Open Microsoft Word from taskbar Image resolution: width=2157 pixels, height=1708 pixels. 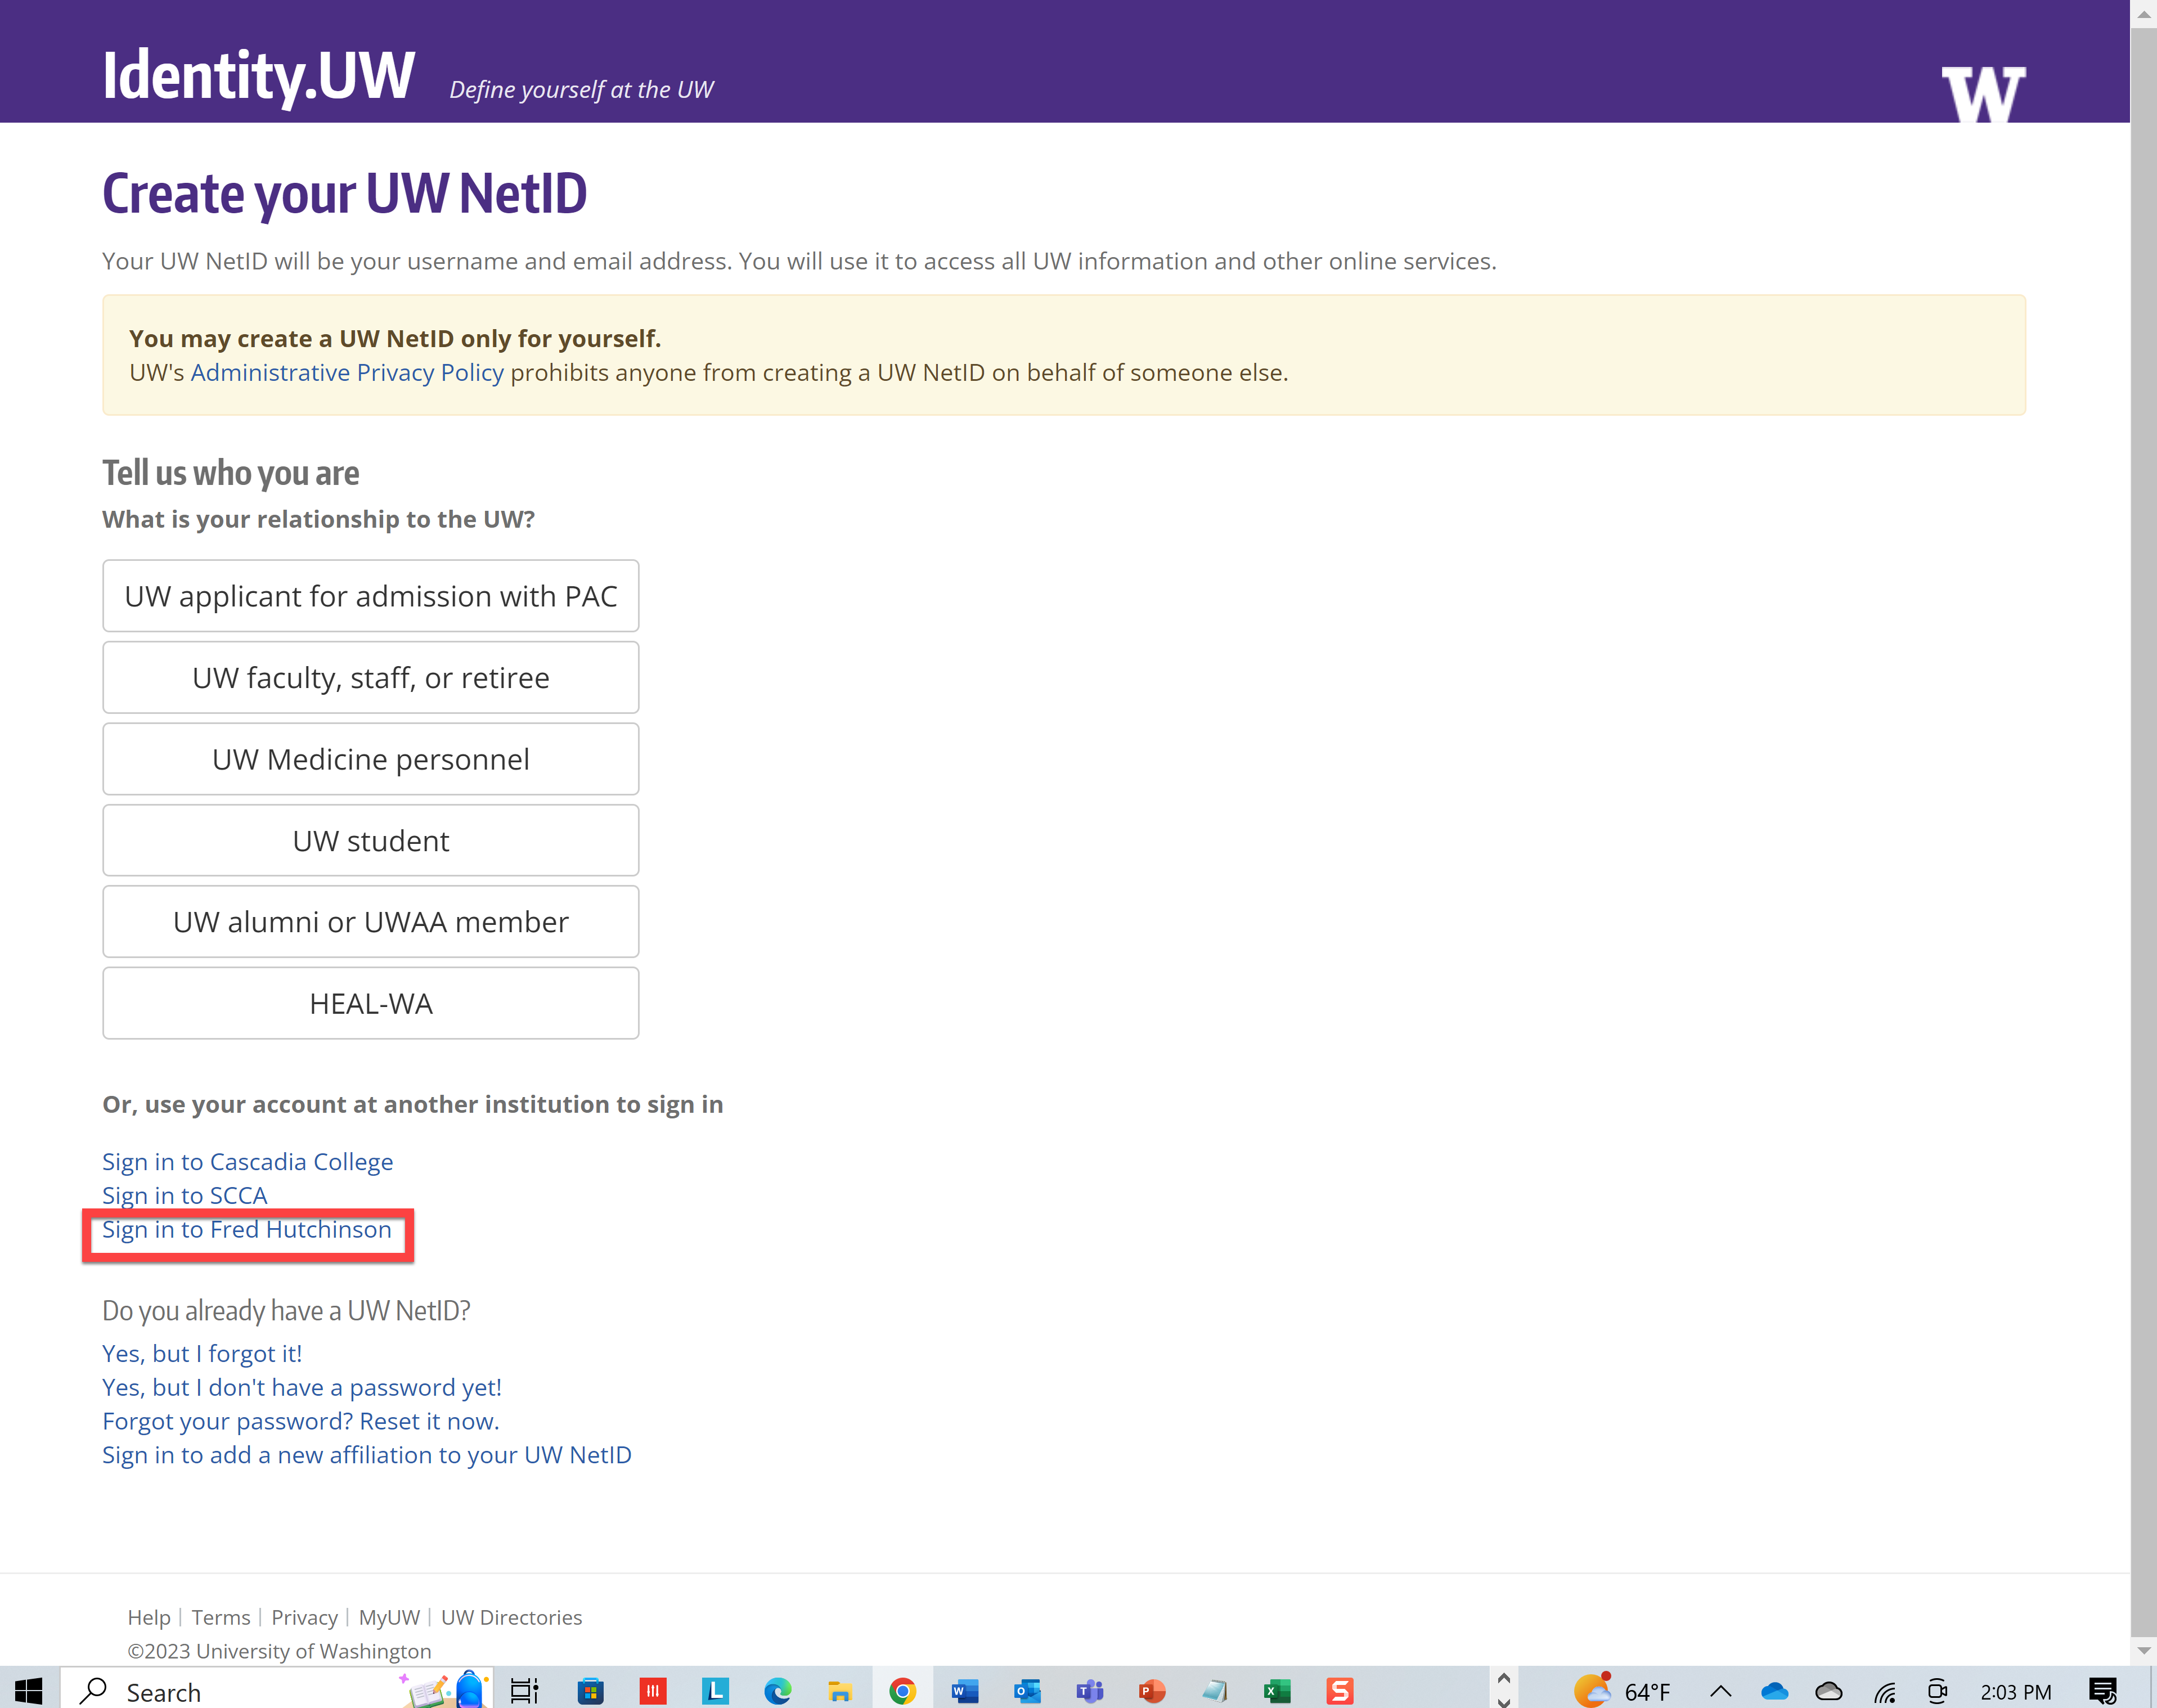(964, 1691)
